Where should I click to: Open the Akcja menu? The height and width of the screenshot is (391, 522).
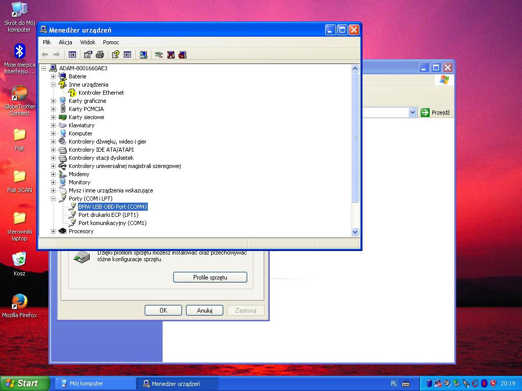pos(65,42)
